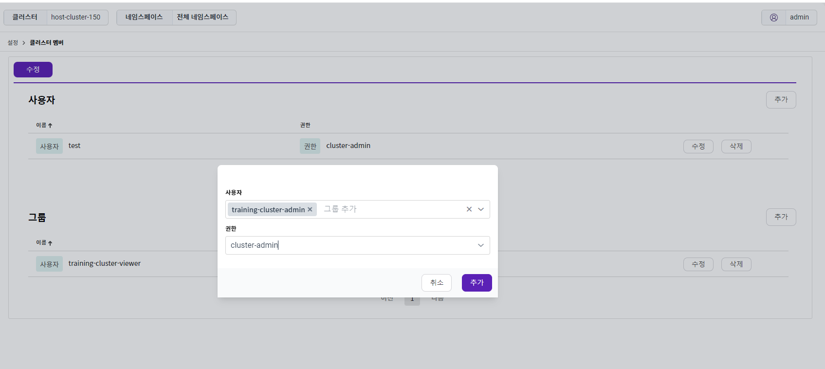
Task: Click the 사용자 section heading
Action: (42, 100)
